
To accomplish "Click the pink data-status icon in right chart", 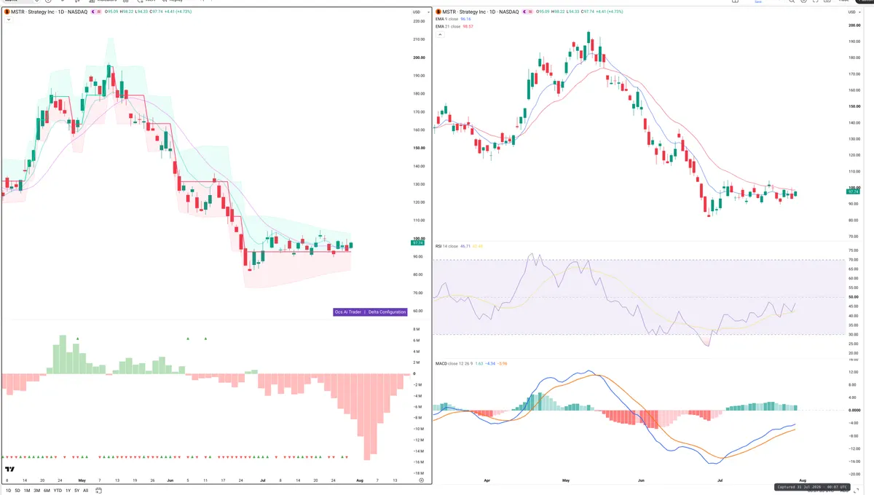I will click(532, 12).
